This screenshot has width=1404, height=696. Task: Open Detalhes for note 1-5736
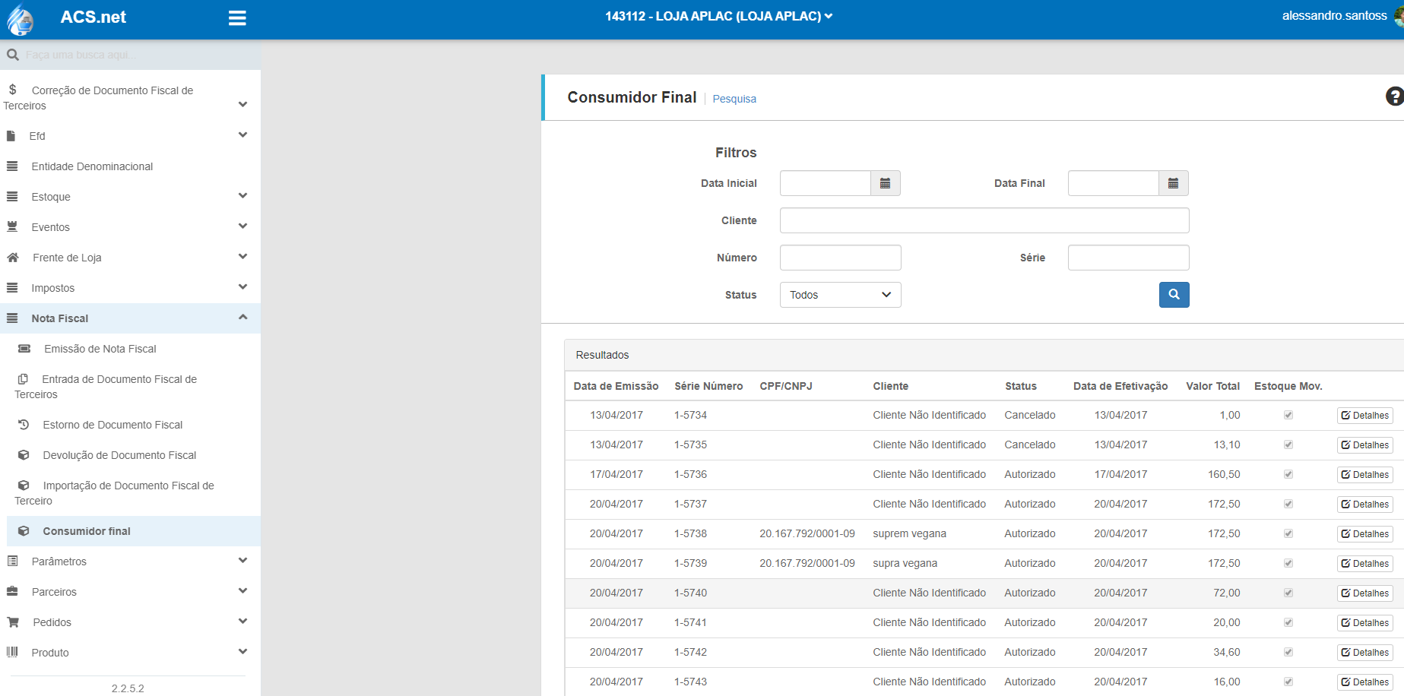coord(1364,475)
